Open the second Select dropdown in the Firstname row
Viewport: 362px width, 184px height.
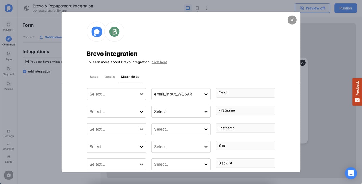pos(181,111)
